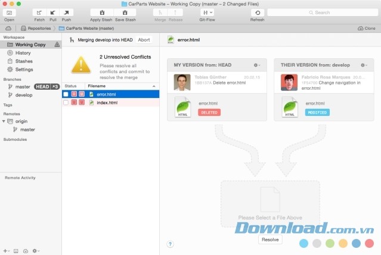Select Stashes in the sidebar
381x255 pixels.
24,61
